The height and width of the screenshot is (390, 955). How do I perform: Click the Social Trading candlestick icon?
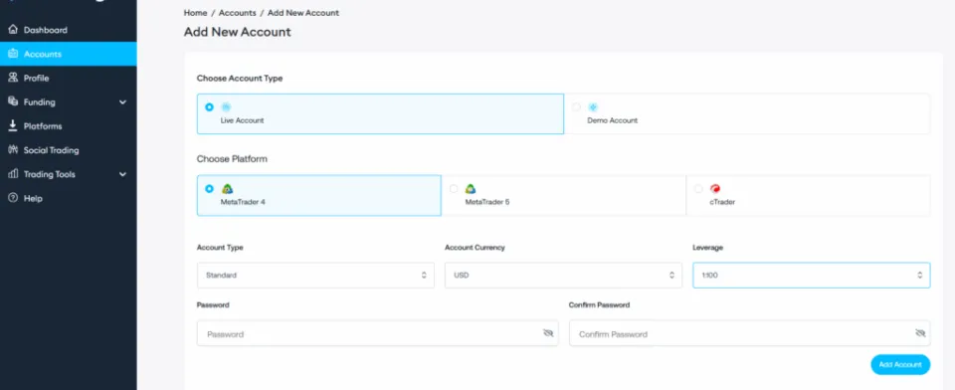pyautogui.click(x=13, y=150)
